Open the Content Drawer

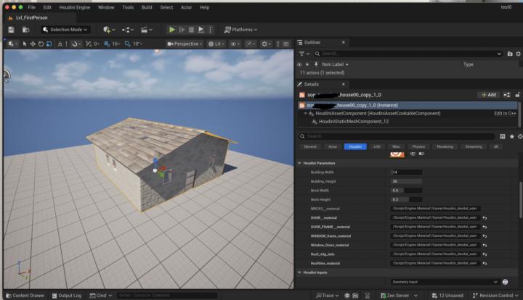(25, 296)
